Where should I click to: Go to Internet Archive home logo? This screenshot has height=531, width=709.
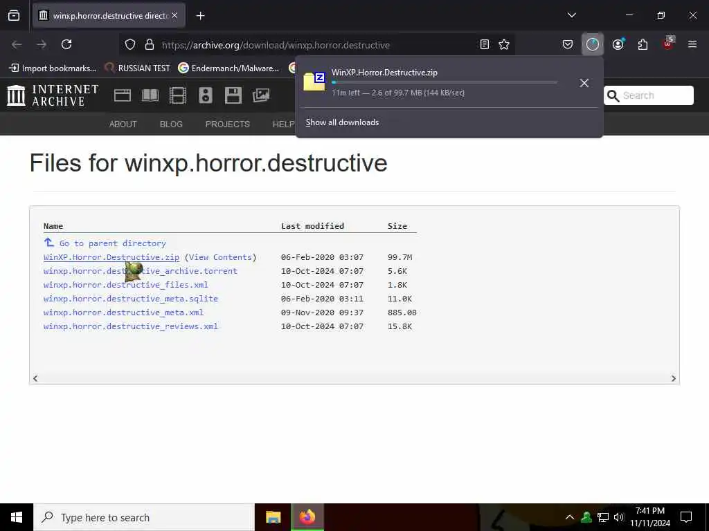tap(53, 95)
